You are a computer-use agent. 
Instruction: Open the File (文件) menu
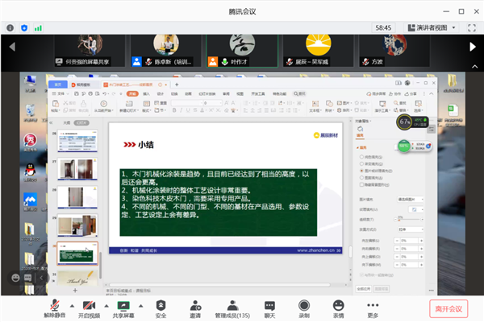tap(59, 93)
